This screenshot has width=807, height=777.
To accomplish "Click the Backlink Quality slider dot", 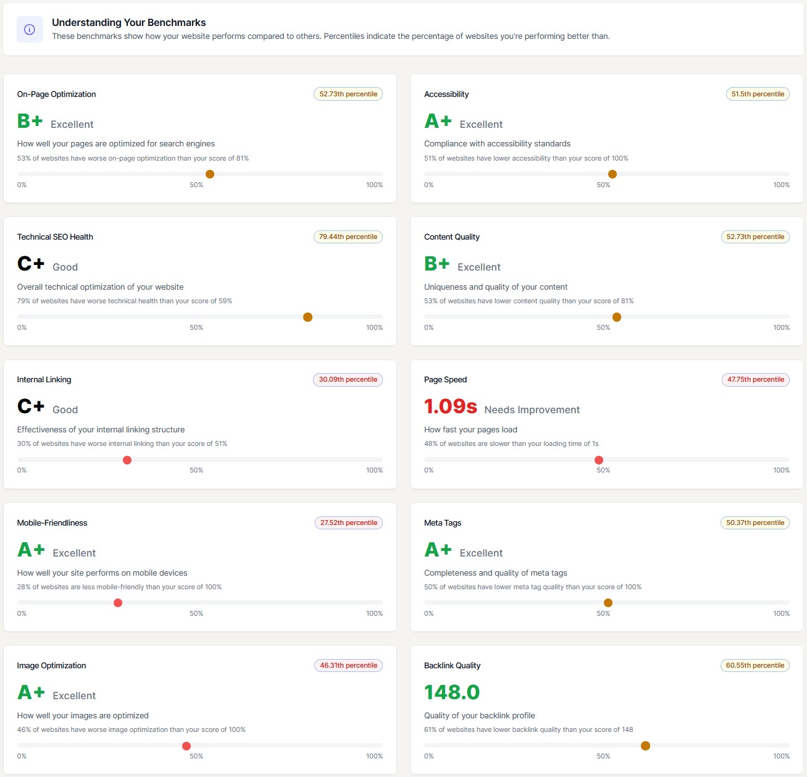I will [645, 746].
